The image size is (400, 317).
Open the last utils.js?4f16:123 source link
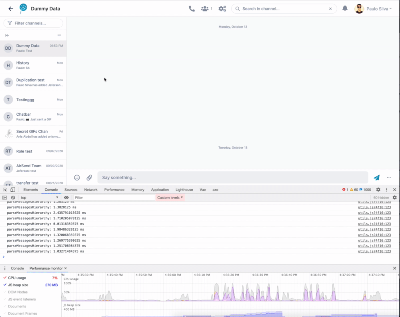tap(374, 251)
